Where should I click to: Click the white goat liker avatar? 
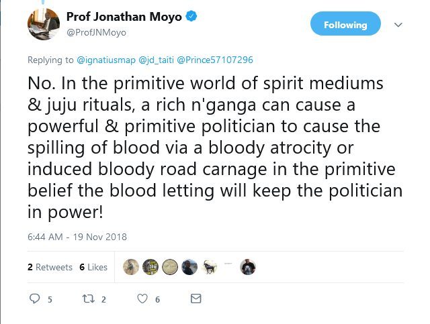tap(210, 267)
